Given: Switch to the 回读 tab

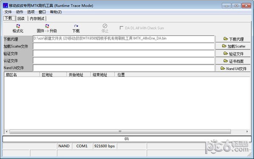Looking at the screenshot, I should tap(21, 19).
